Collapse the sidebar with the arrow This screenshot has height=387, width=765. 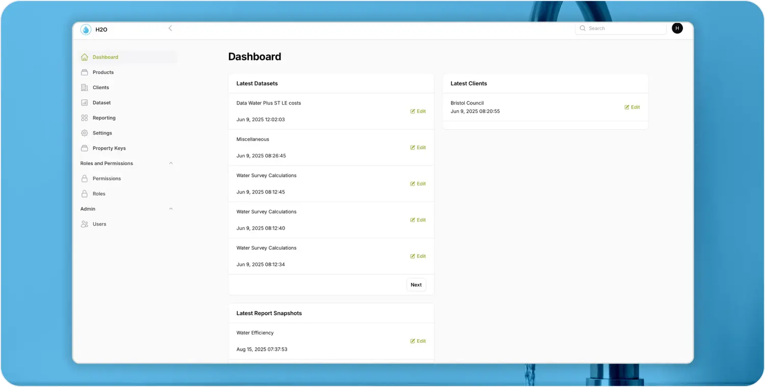[x=170, y=29]
